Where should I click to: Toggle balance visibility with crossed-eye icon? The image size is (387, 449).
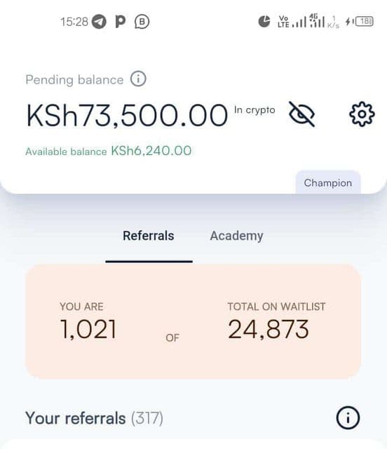point(301,114)
